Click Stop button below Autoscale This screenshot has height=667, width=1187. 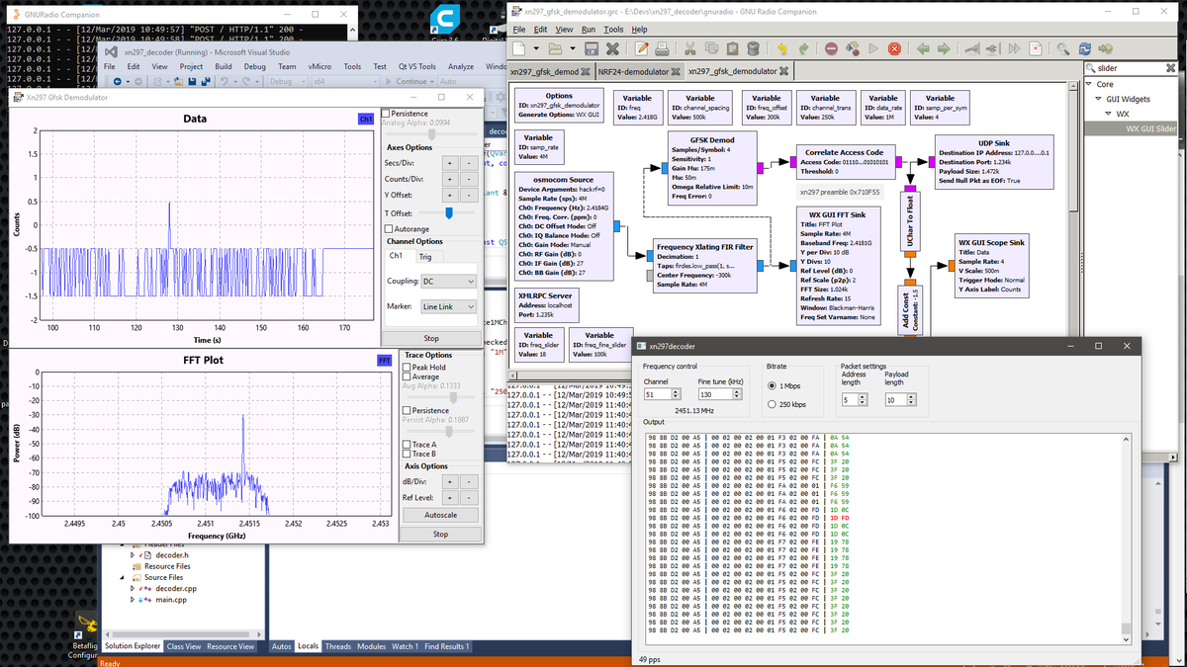click(440, 534)
